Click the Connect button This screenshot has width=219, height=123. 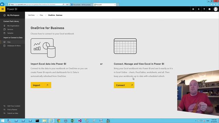click(124, 85)
